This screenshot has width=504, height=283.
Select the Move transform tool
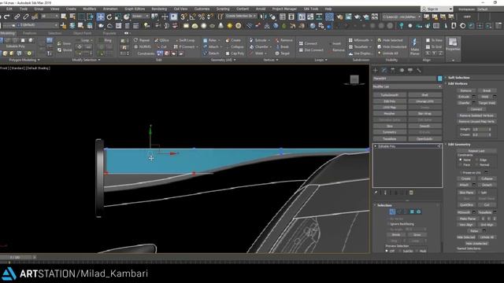[x=101, y=17]
